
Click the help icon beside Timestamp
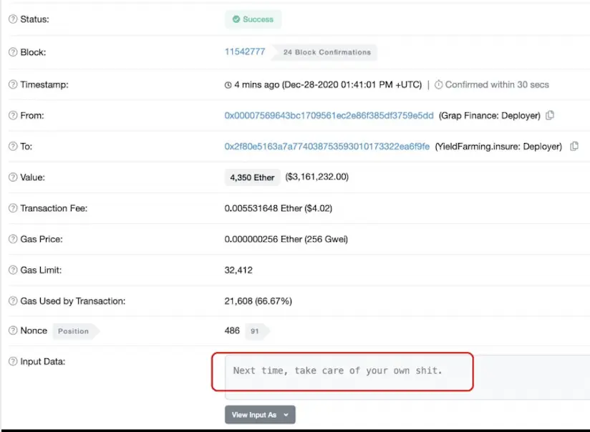(13, 84)
